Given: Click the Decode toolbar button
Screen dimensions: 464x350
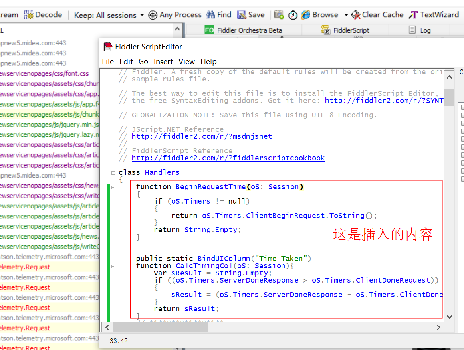Looking at the screenshot, I should pyautogui.click(x=43, y=14).
